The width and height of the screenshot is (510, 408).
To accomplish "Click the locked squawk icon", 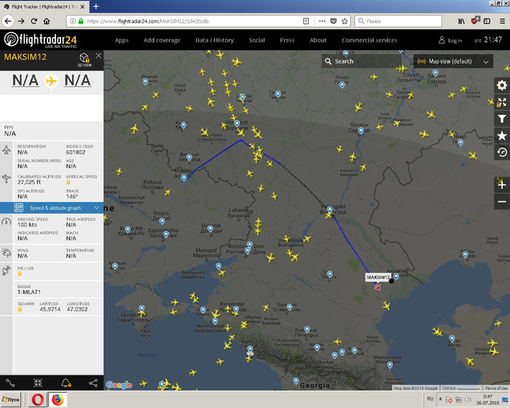I will (20, 309).
